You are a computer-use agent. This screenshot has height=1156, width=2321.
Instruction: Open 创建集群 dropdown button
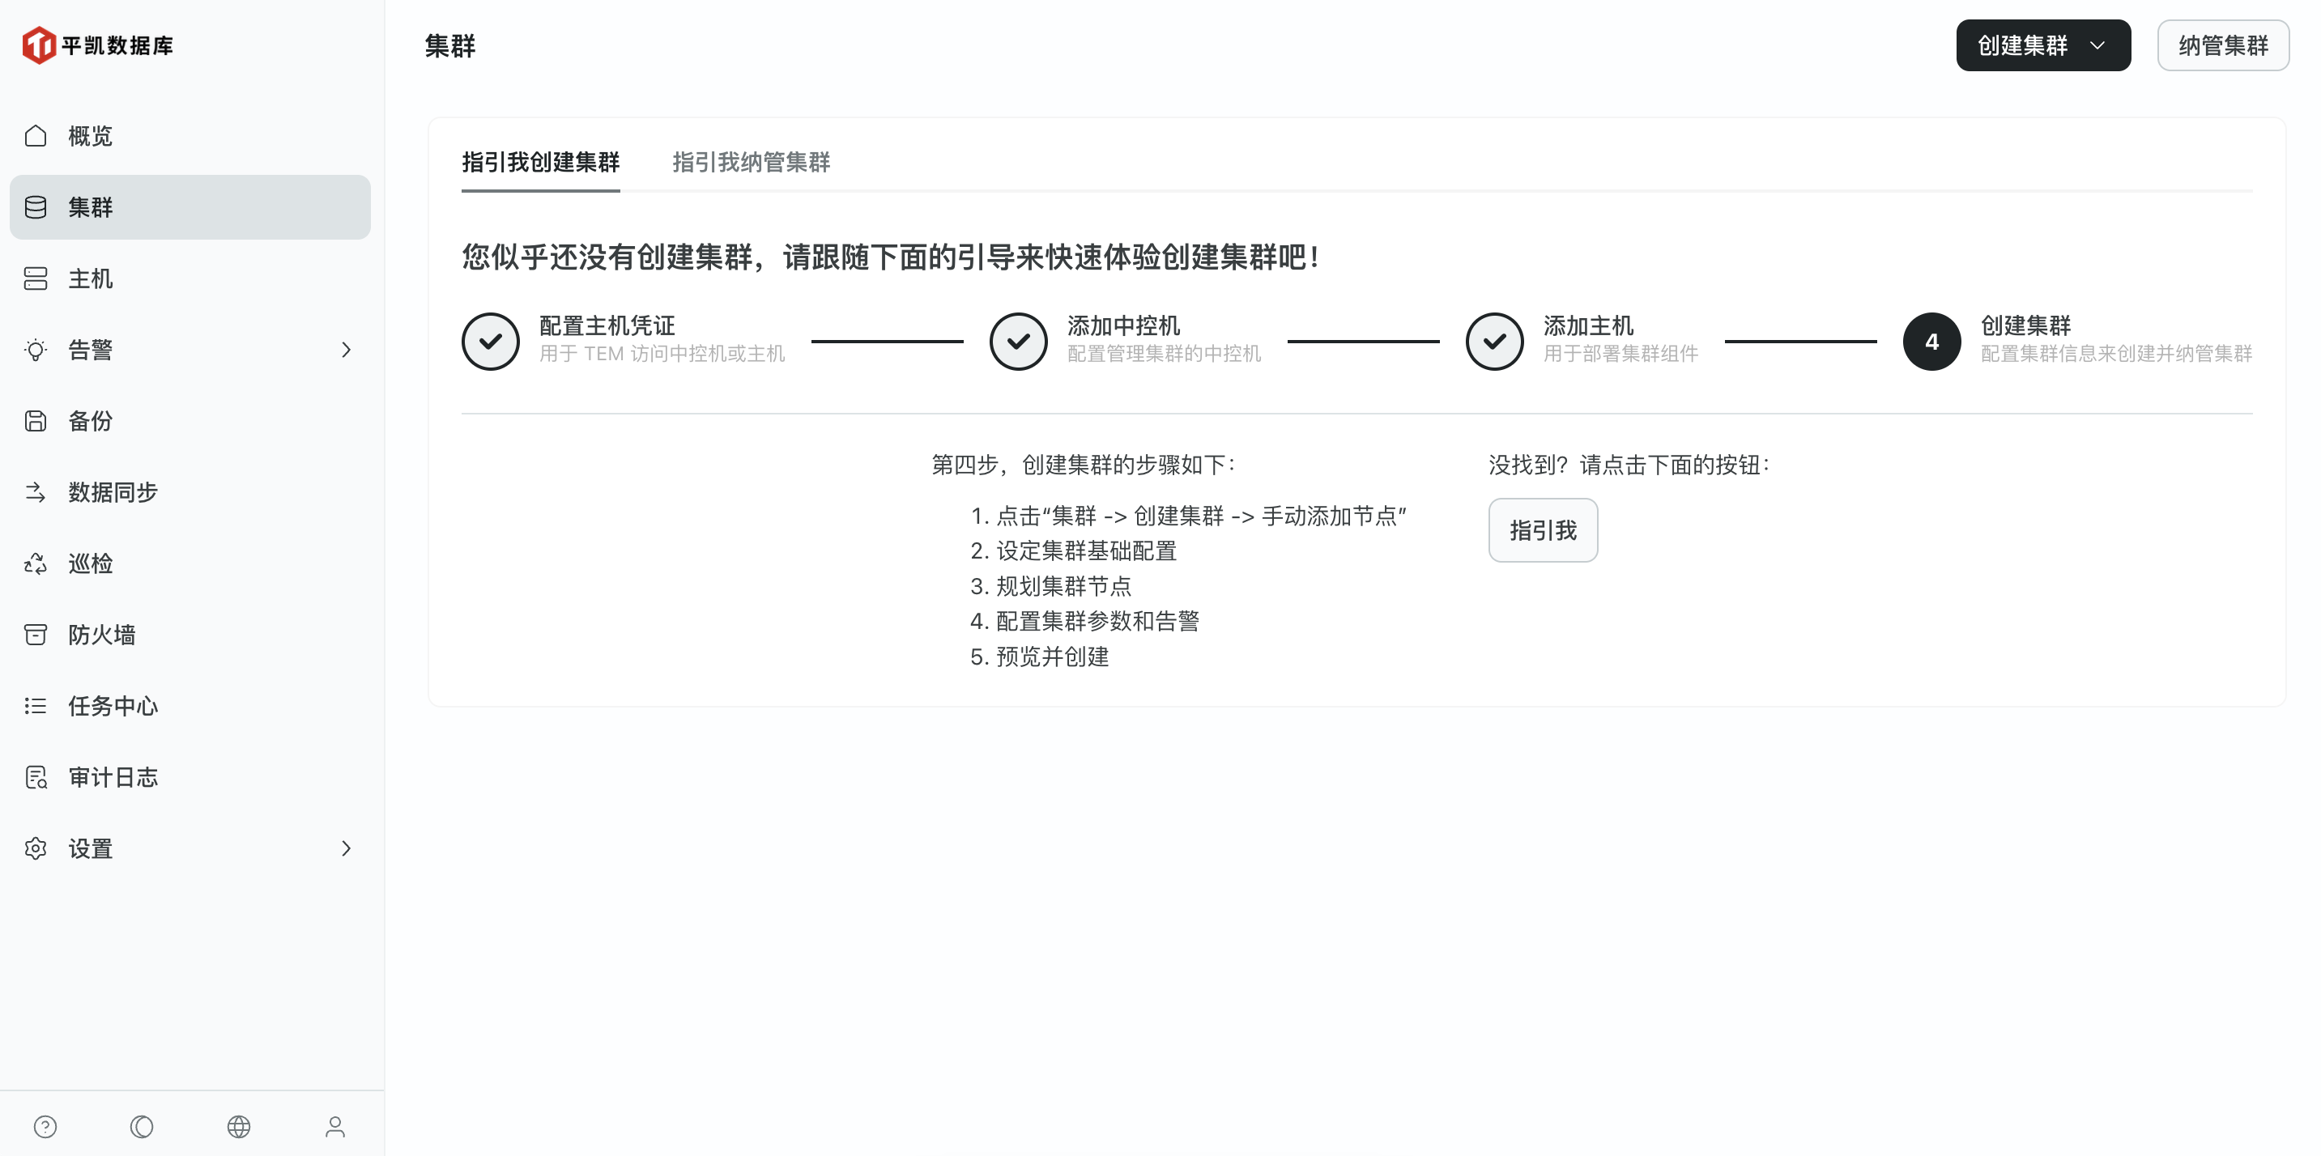(2042, 45)
